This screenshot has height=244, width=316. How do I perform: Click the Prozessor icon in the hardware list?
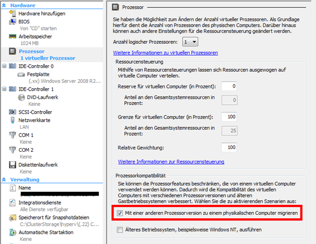13,51
